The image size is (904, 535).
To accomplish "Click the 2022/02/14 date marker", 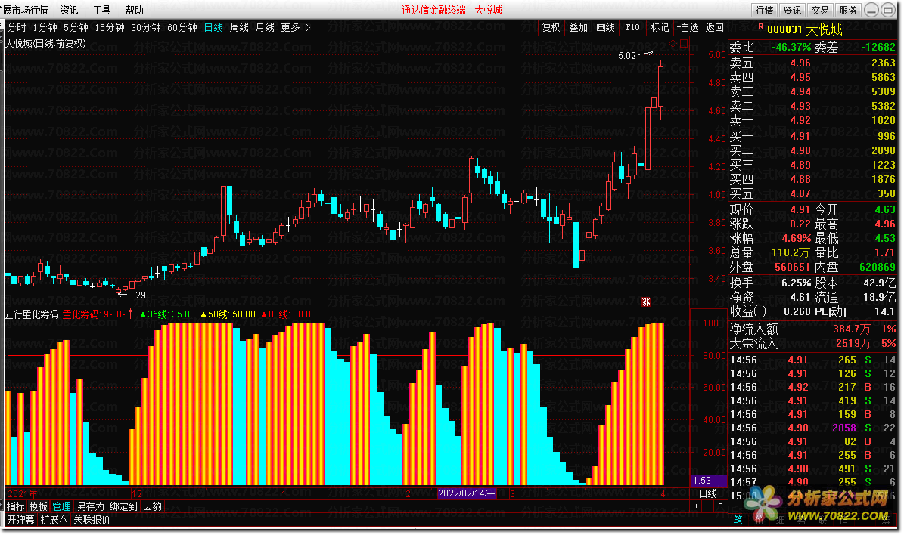I will click(x=467, y=493).
